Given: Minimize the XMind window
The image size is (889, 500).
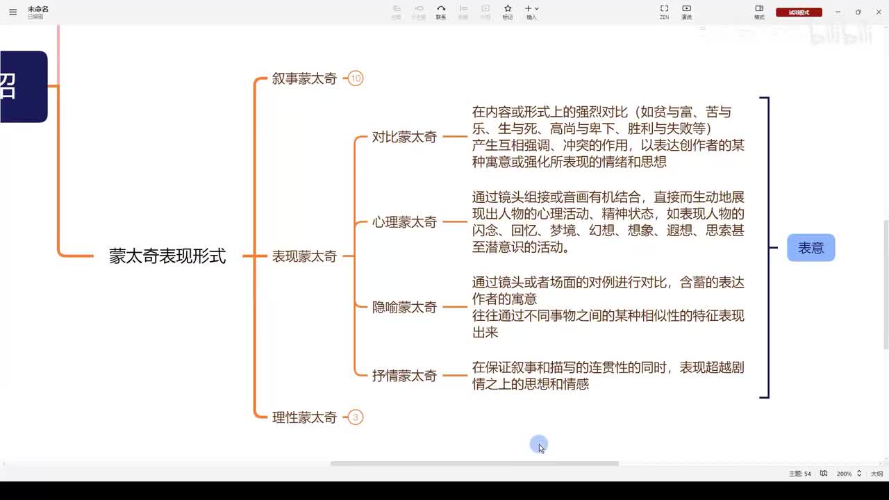Looking at the screenshot, I should (x=838, y=12).
